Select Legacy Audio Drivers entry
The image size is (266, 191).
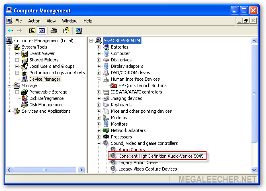pyautogui.click(x=139, y=163)
